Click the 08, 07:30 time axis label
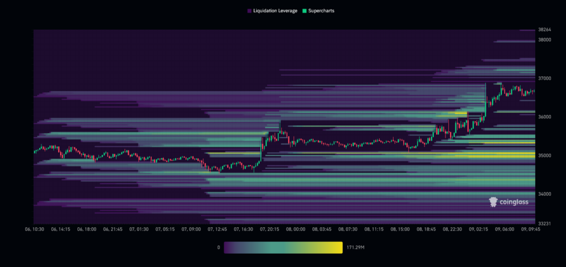 click(348, 229)
